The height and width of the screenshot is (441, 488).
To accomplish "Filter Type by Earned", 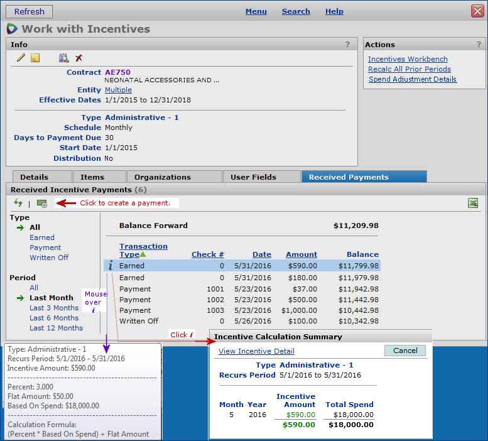I will click(x=42, y=237).
